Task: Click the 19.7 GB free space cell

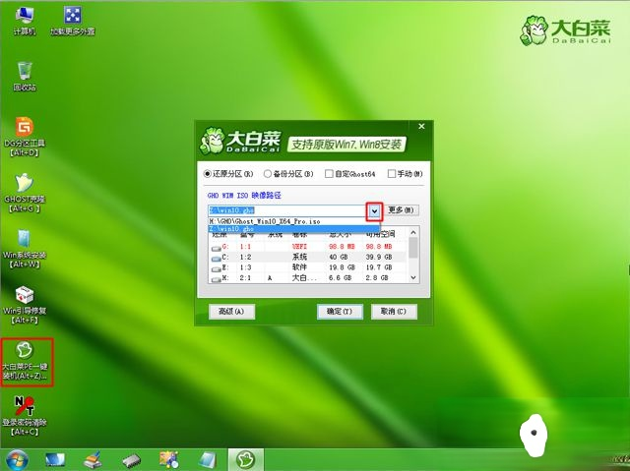Action: coord(378,267)
